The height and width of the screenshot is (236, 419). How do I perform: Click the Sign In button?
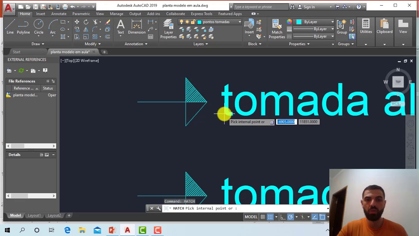tap(309, 7)
